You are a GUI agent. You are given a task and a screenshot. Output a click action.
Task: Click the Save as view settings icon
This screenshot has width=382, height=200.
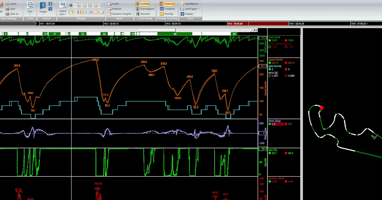click(7, 14)
